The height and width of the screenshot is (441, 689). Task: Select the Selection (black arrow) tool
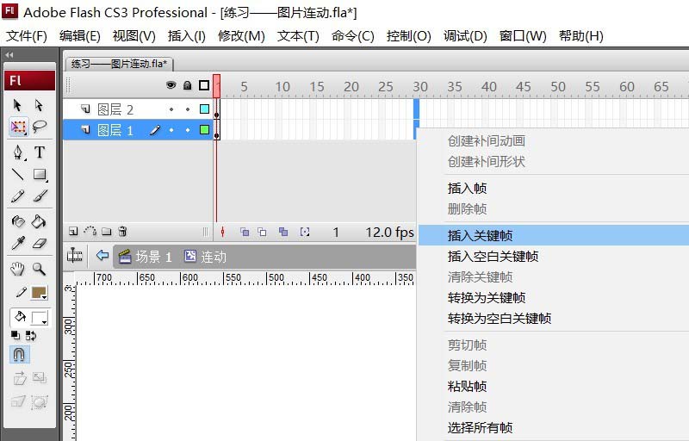pos(17,105)
